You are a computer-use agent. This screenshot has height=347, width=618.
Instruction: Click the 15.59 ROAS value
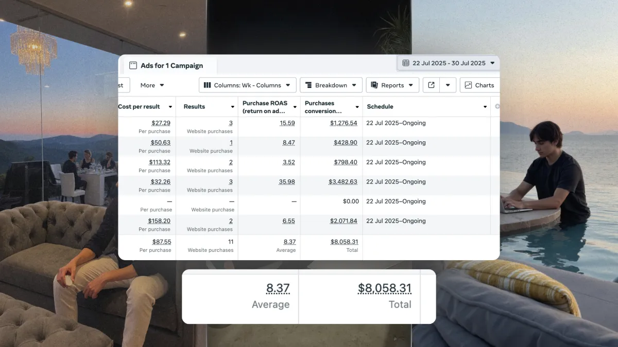tap(287, 123)
